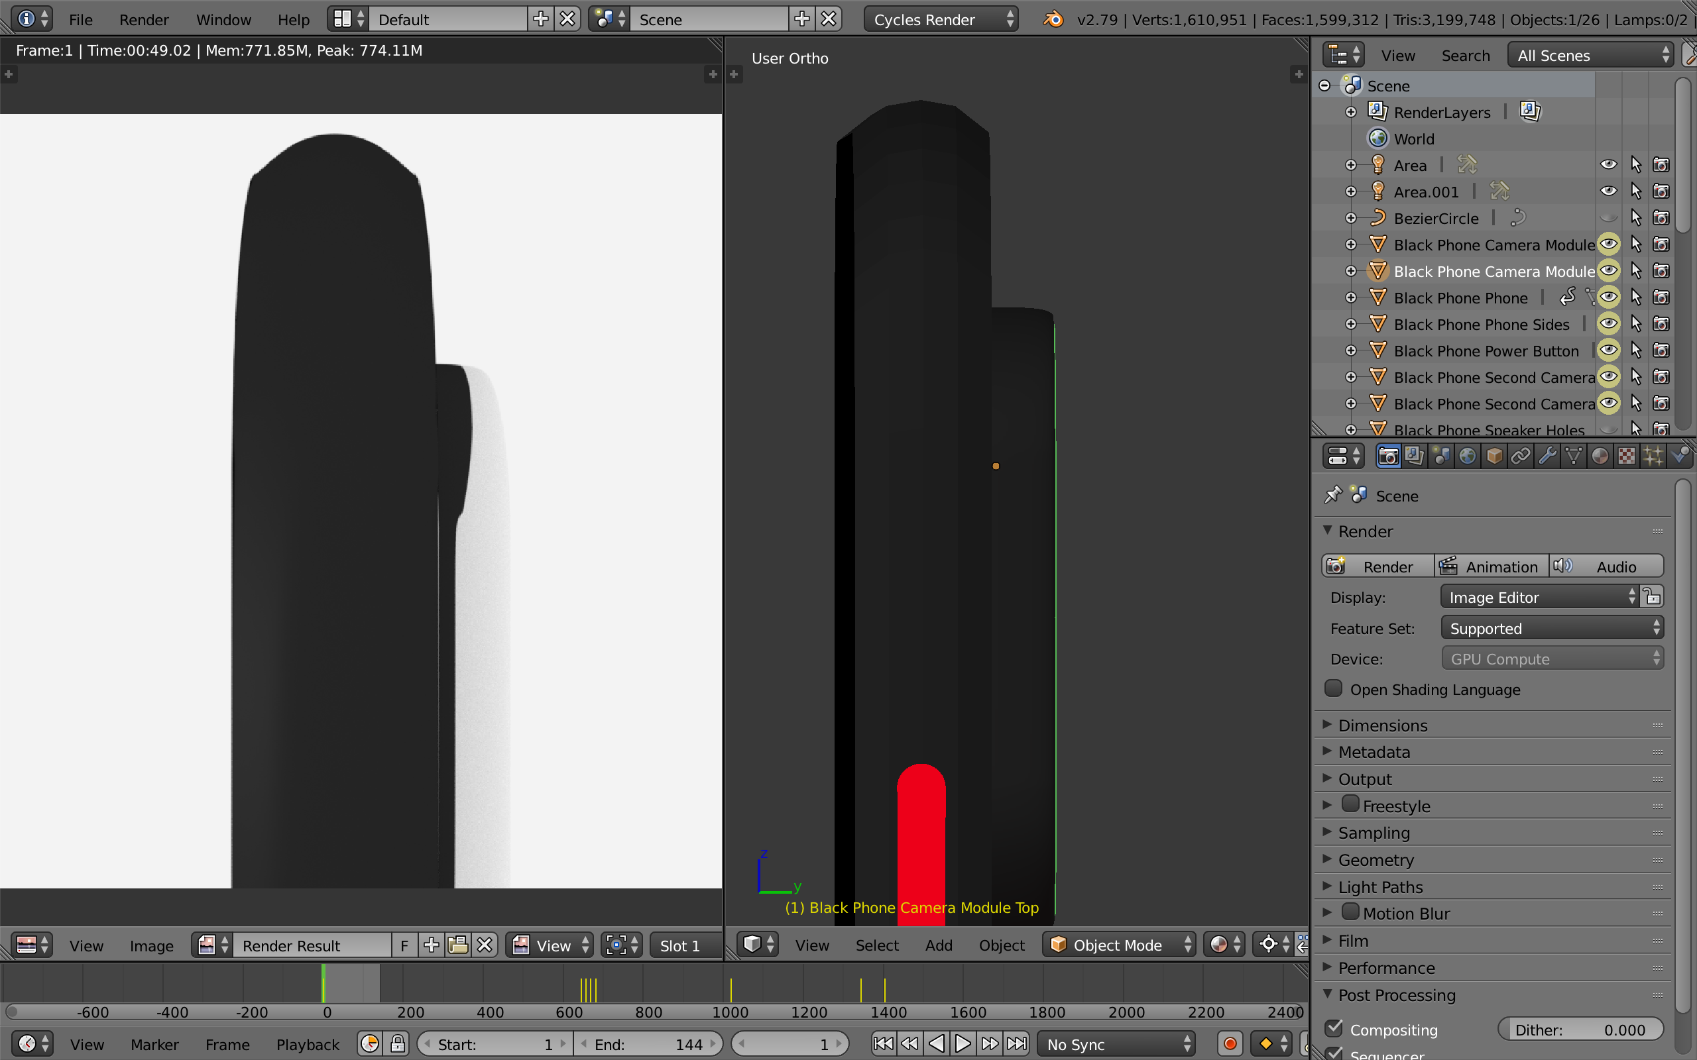
Task: Uncheck the Compositing checkbox
Action: (1333, 1028)
